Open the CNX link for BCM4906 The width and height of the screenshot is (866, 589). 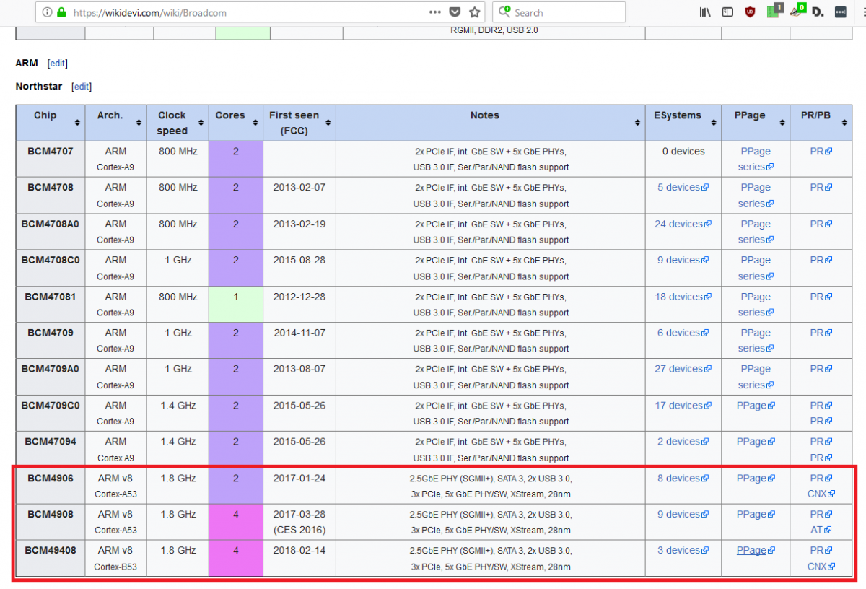[x=821, y=494]
